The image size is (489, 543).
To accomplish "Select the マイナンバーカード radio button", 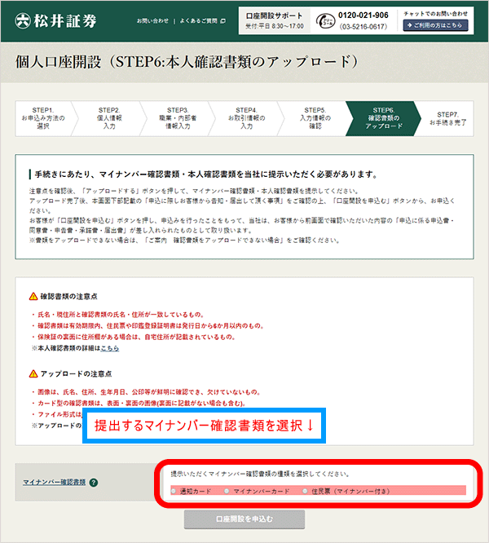I will pyautogui.click(x=227, y=491).
